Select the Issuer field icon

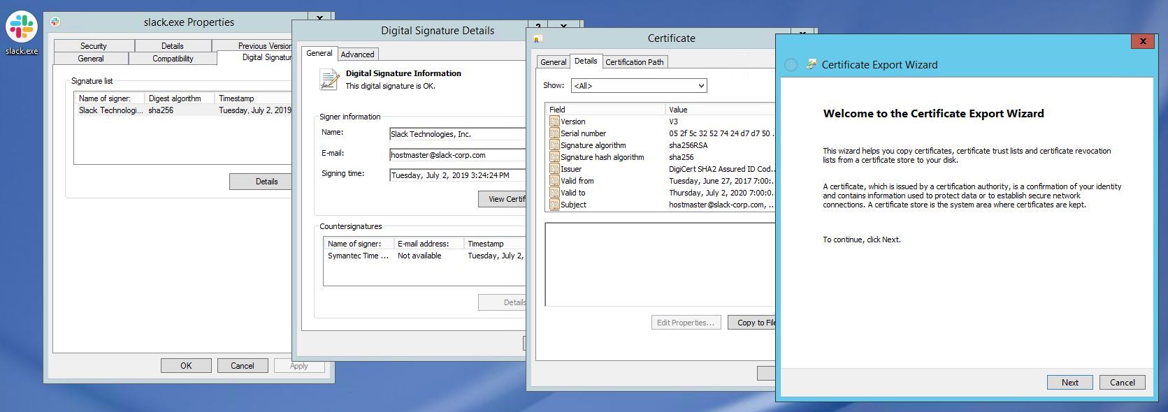[554, 169]
